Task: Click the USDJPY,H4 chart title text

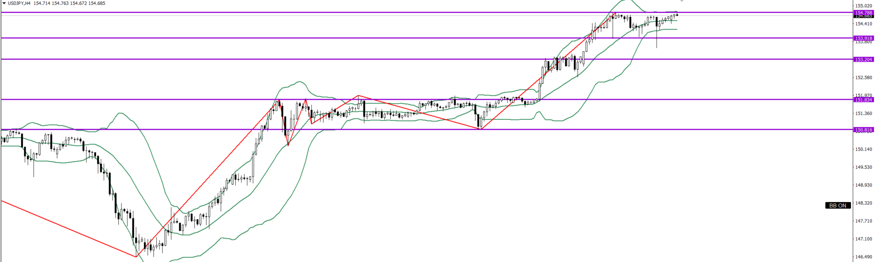Action: point(20,3)
